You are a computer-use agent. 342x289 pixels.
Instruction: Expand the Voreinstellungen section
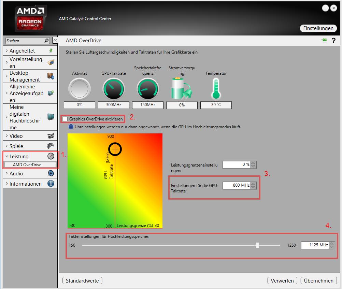pyautogui.click(x=7, y=62)
